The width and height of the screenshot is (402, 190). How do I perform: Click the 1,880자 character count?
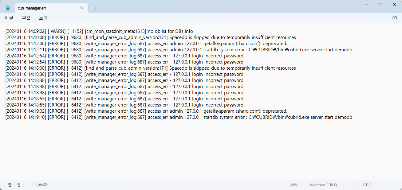pyautogui.click(x=41, y=185)
